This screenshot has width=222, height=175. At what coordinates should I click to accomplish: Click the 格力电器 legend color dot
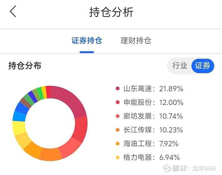pyautogui.click(x=118, y=157)
